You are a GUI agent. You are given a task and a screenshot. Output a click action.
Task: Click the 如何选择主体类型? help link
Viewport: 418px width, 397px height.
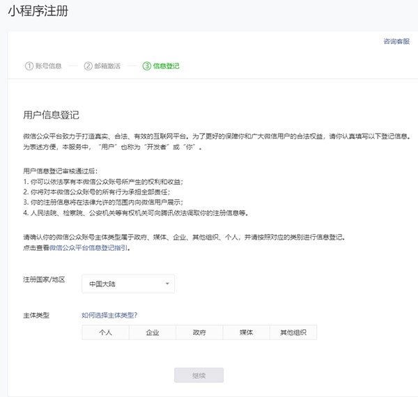109,315
